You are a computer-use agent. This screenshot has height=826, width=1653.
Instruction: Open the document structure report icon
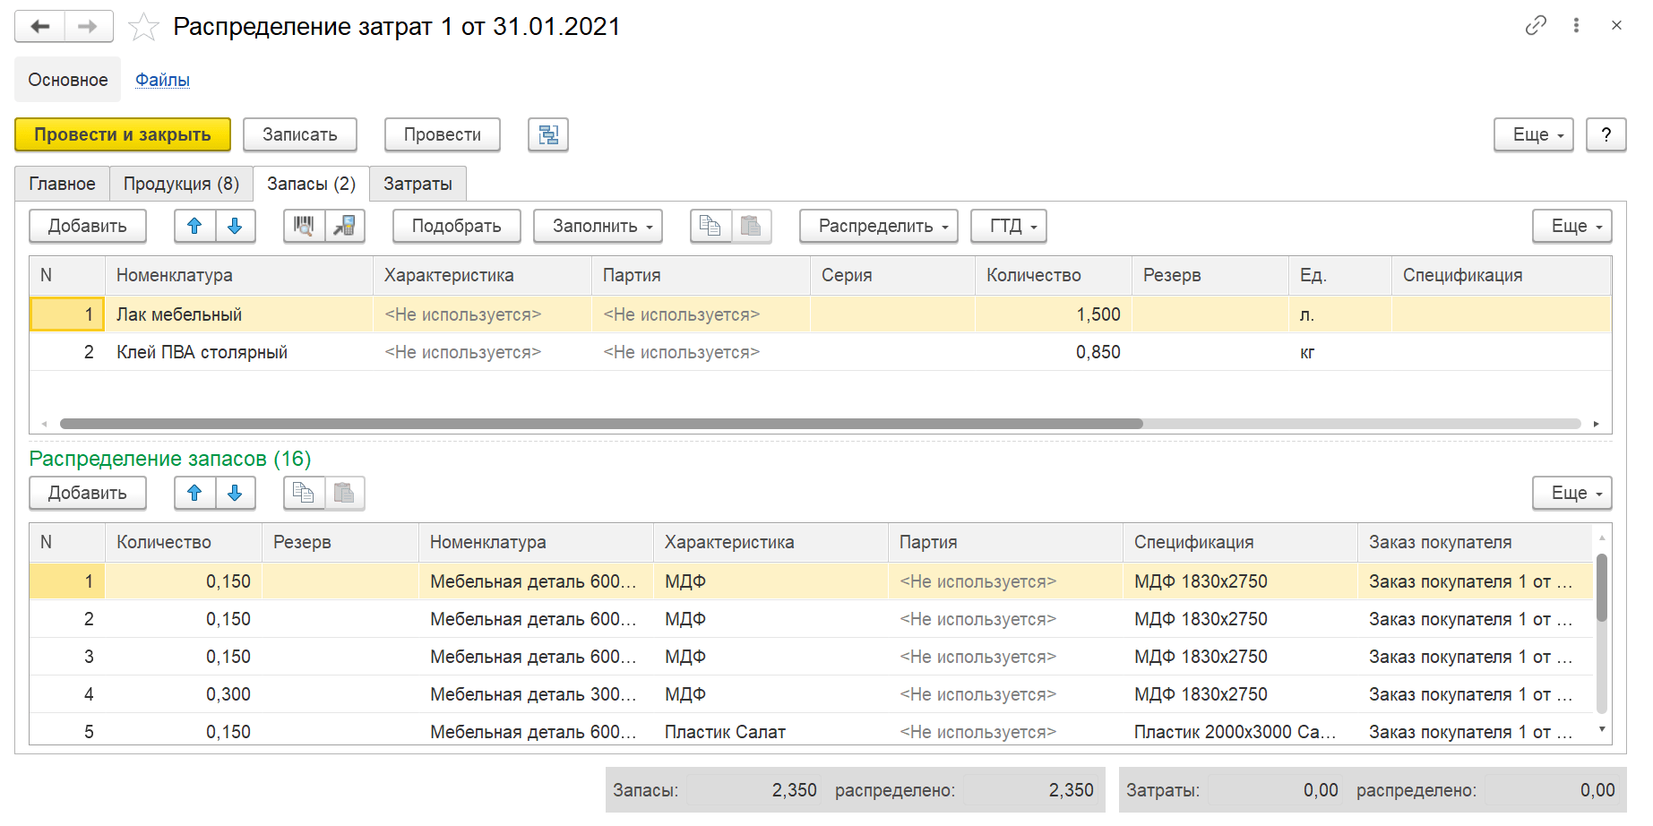pos(548,134)
